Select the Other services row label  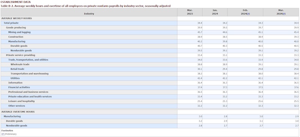16,106
